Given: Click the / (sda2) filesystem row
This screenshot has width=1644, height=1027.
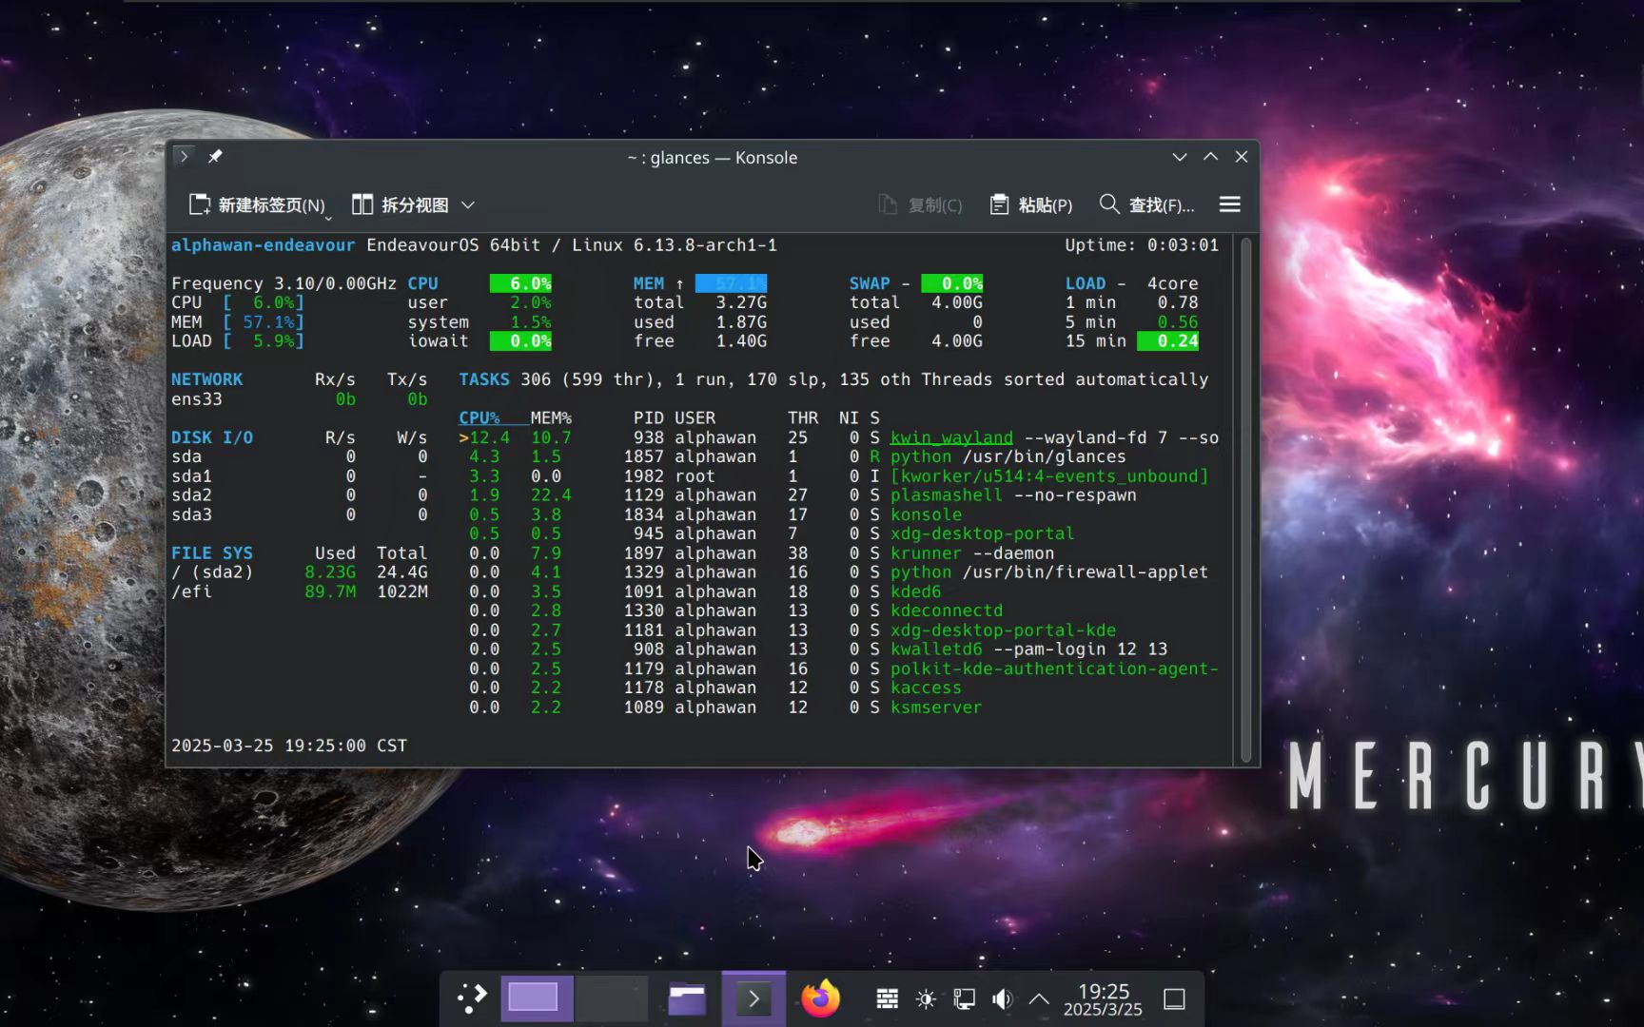Looking at the screenshot, I should (300, 572).
